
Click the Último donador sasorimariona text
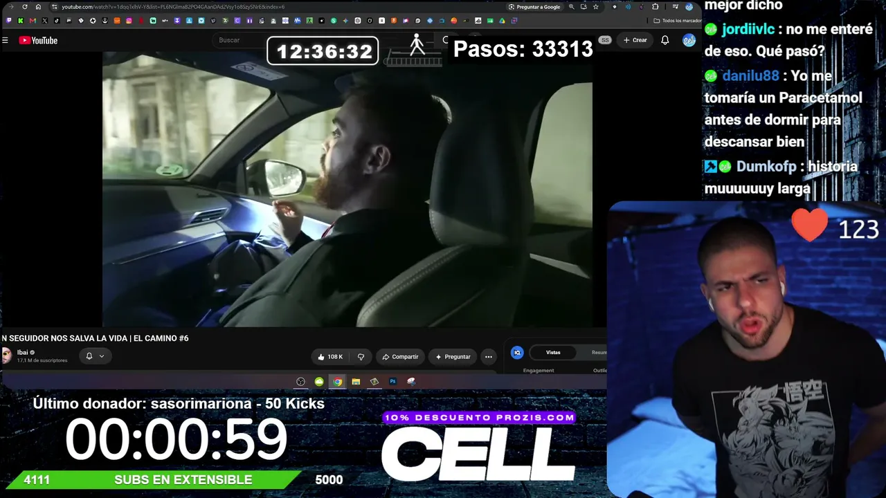click(x=179, y=403)
